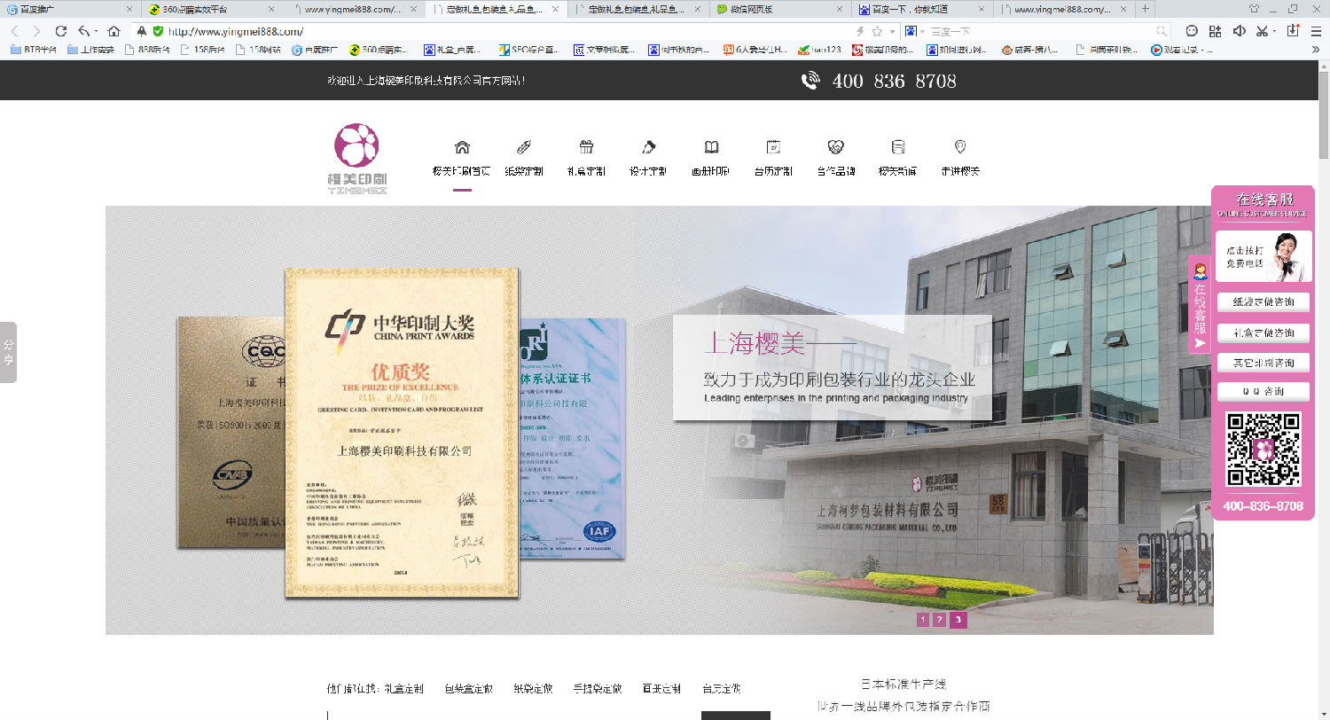Reload the page with refresh icon

61,31
